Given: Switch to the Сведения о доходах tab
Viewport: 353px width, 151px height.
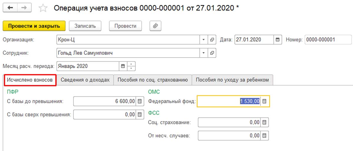Looking at the screenshot, I should tap(85, 80).
